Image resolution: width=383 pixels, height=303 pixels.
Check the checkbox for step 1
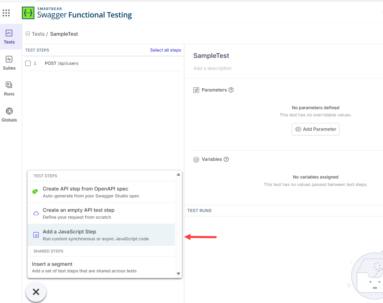[x=28, y=63]
